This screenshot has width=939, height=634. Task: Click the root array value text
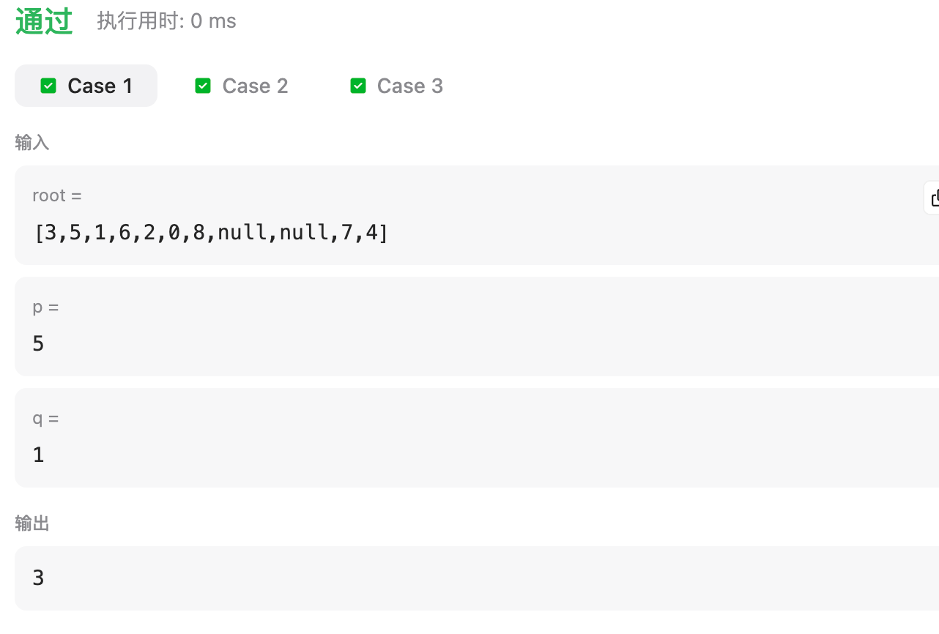point(211,234)
